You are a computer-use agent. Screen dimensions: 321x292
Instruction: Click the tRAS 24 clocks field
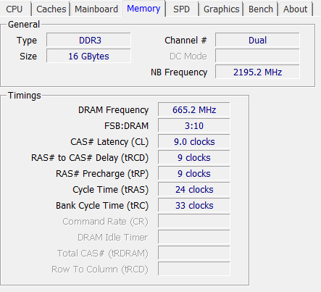[194, 189]
